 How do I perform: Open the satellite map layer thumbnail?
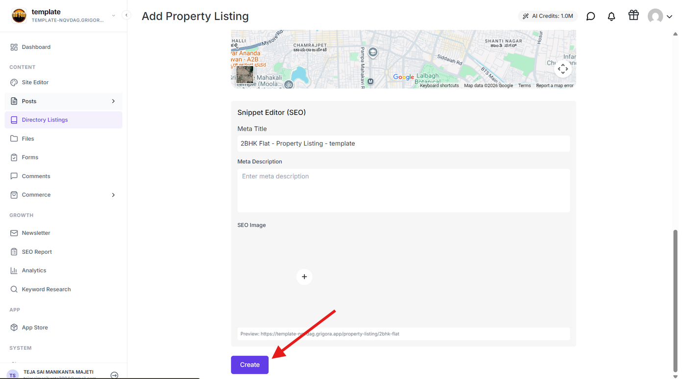pos(245,74)
